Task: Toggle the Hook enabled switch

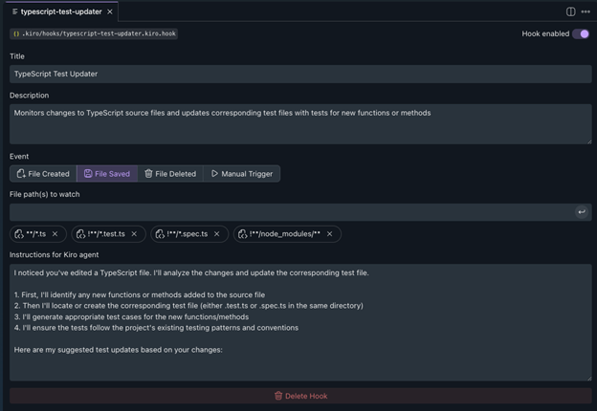Action: point(581,33)
